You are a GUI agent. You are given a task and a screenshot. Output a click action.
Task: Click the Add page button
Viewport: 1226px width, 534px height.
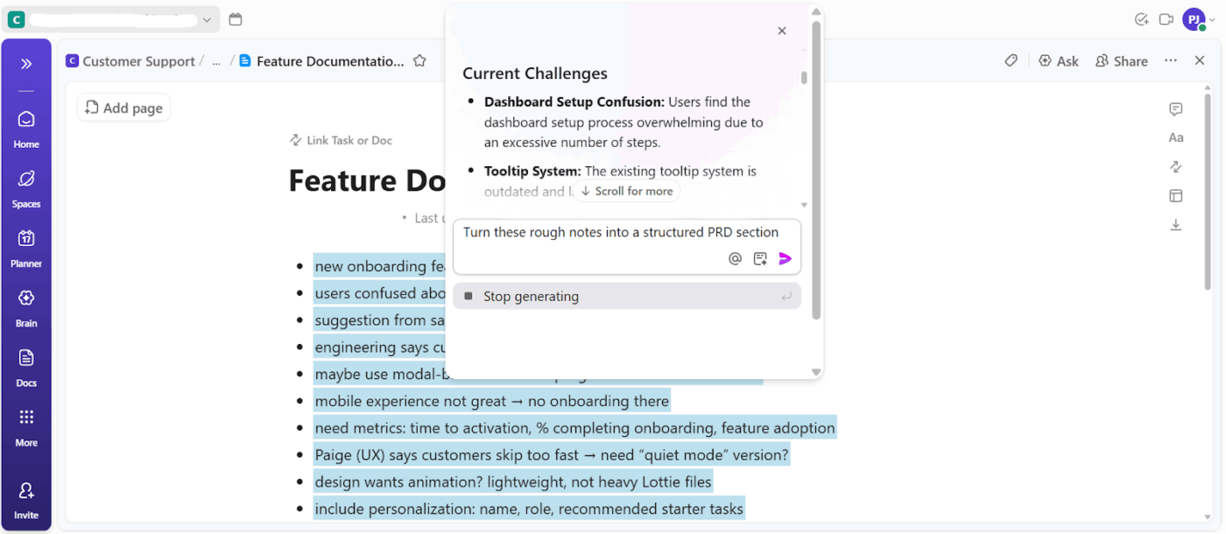[123, 107]
